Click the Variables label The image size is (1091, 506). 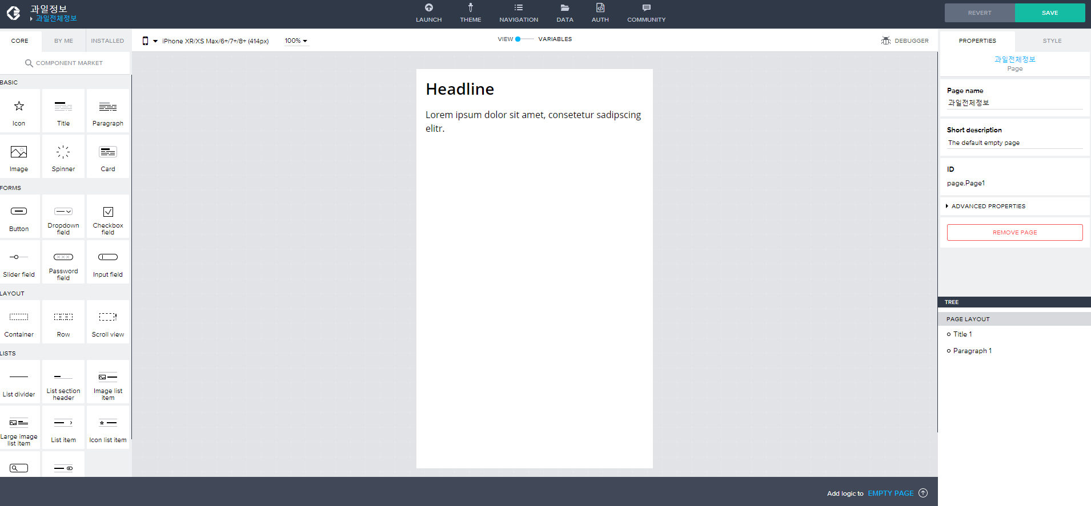[555, 39]
